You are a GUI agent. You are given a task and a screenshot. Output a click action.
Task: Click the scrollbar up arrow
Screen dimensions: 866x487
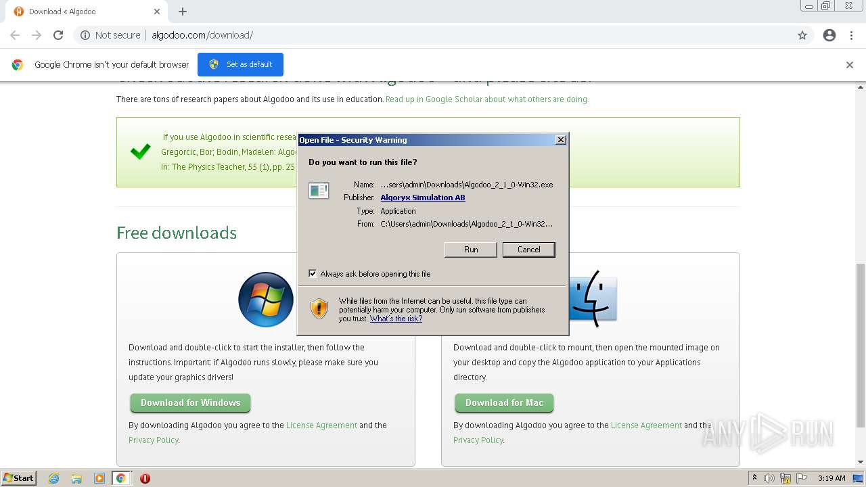pyautogui.click(x=861, y=88)
